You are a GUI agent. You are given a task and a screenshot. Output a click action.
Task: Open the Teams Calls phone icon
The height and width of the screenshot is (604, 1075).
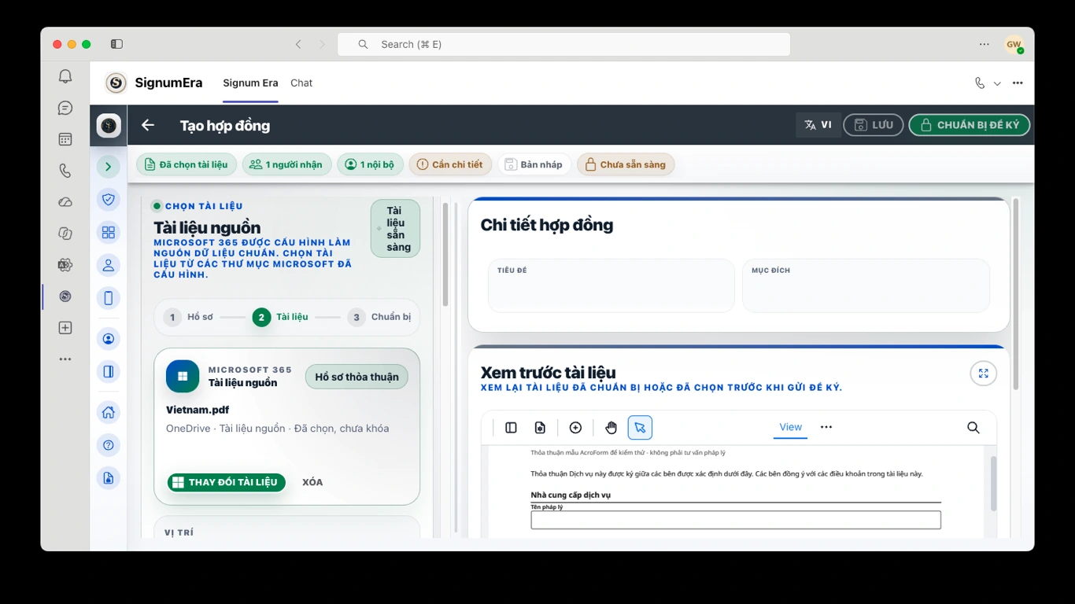tap(65, 171)
